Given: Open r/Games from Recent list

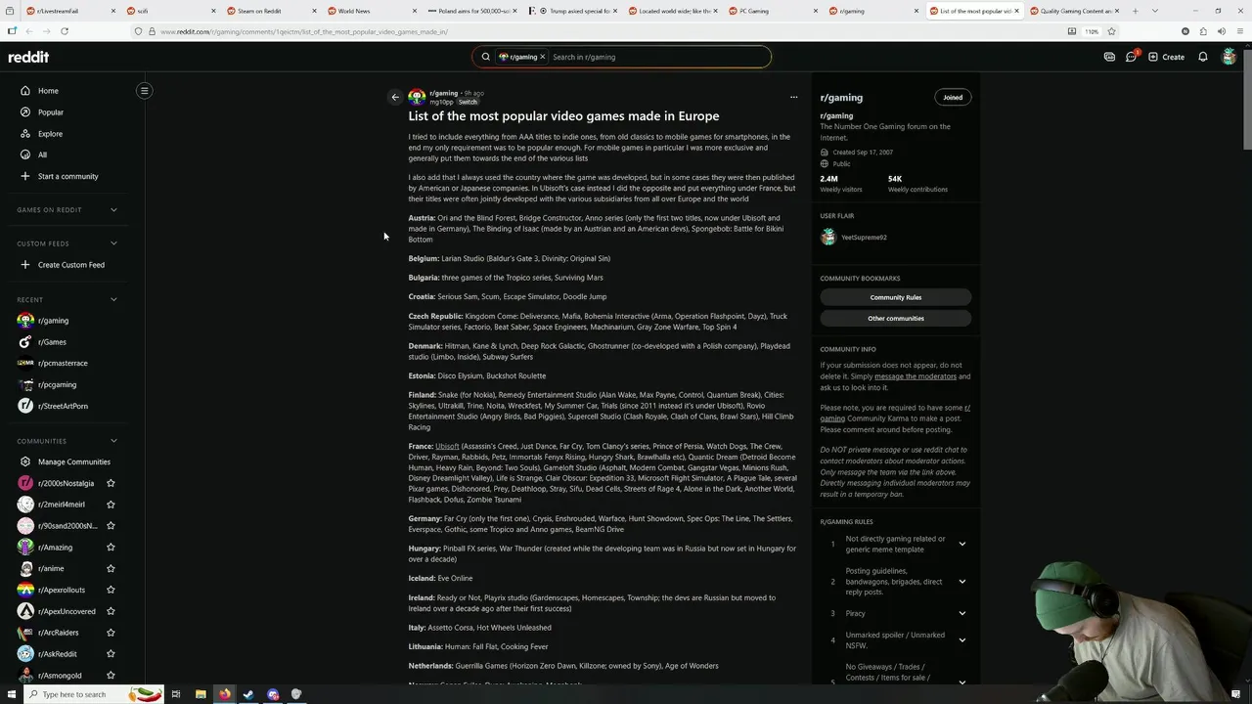Looking at the screenshot, I should click(52, 342).
